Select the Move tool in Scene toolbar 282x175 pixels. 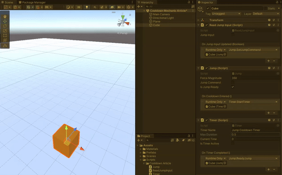[x=5, y=22]
